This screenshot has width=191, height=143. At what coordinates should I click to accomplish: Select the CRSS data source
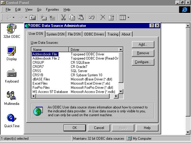click(37, 71)
